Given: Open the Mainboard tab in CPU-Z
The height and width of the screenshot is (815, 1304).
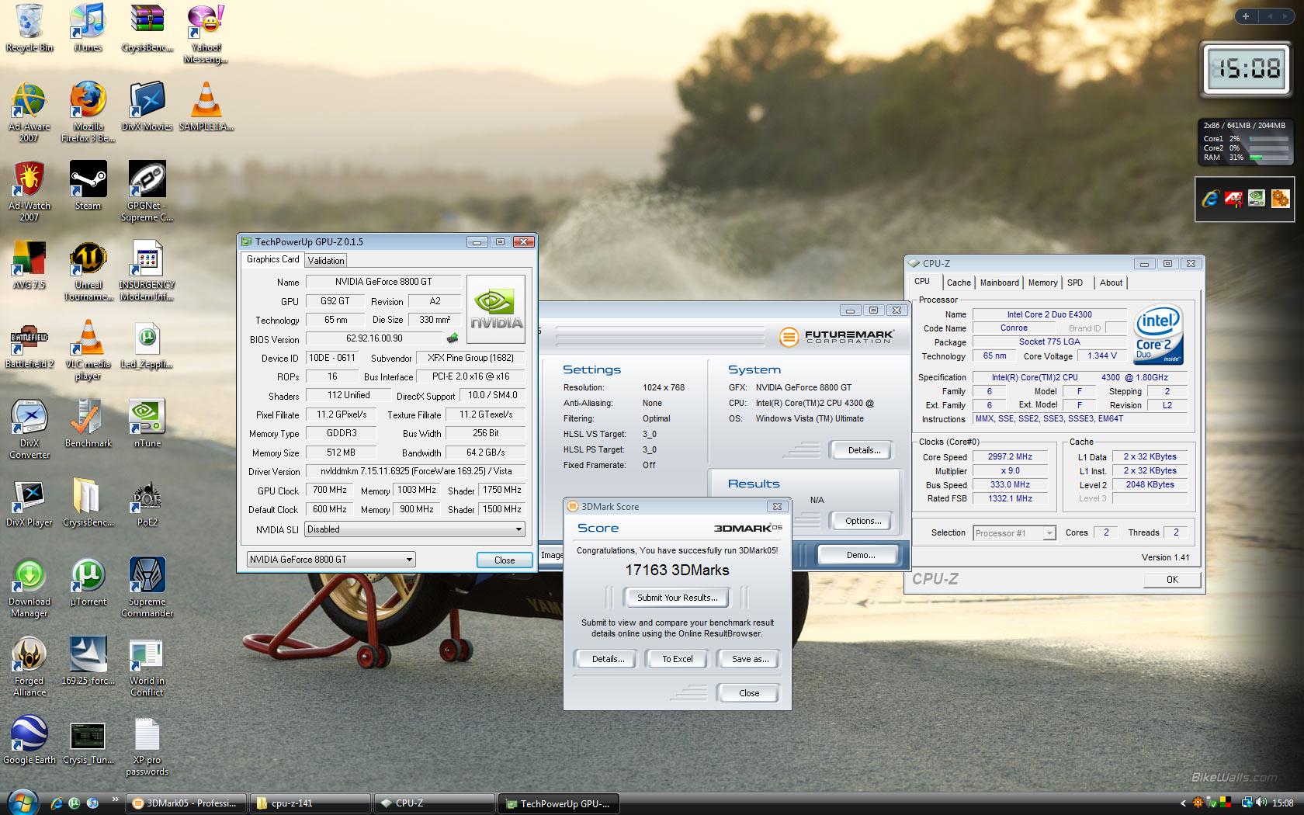Looking at the screenshot, I should click(1000, 283).
